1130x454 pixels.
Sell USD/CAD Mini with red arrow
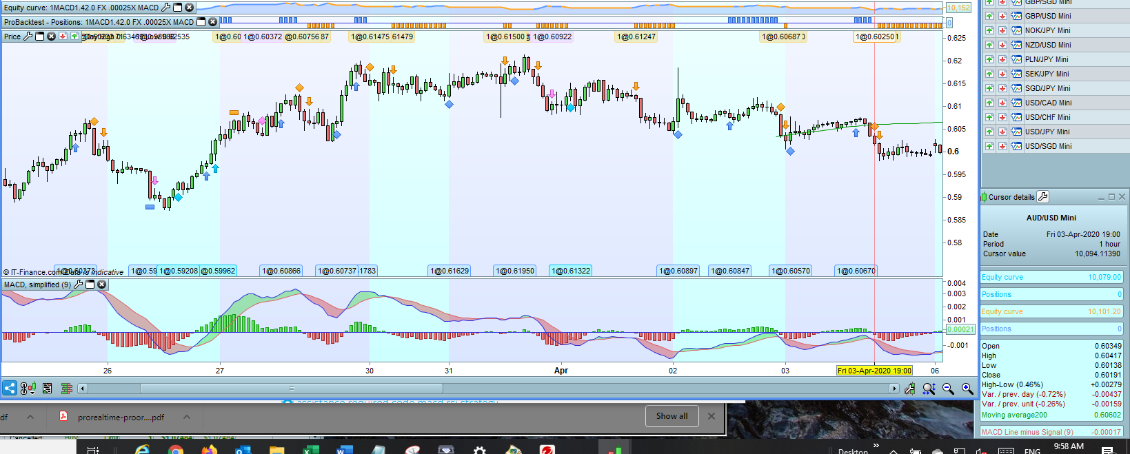(1002, 103)
